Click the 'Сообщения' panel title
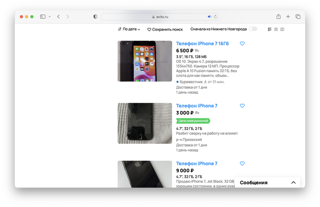Image resolution: width=320 pixels, height=207 pixels. (254, 183)
